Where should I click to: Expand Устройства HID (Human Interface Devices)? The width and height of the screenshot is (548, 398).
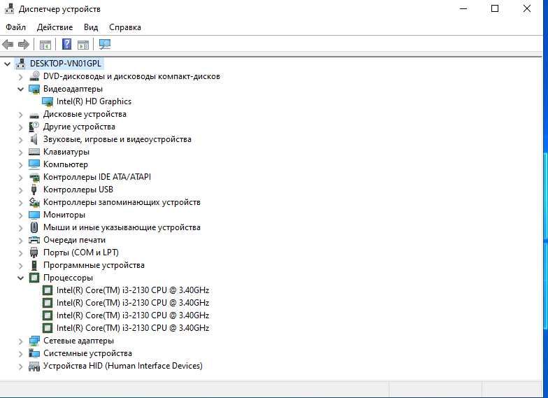[x=21, y=367]
